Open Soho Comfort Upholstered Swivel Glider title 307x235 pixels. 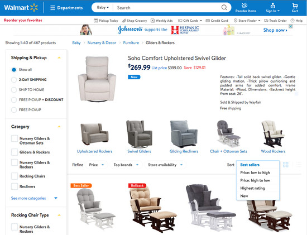pyautogui.click(x=177, y=58)
